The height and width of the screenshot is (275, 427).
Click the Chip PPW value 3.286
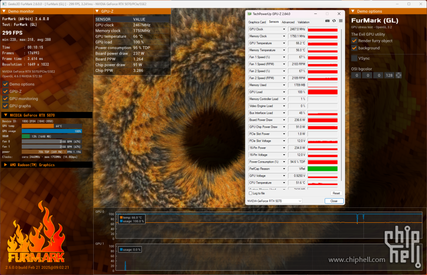point(139,71)
